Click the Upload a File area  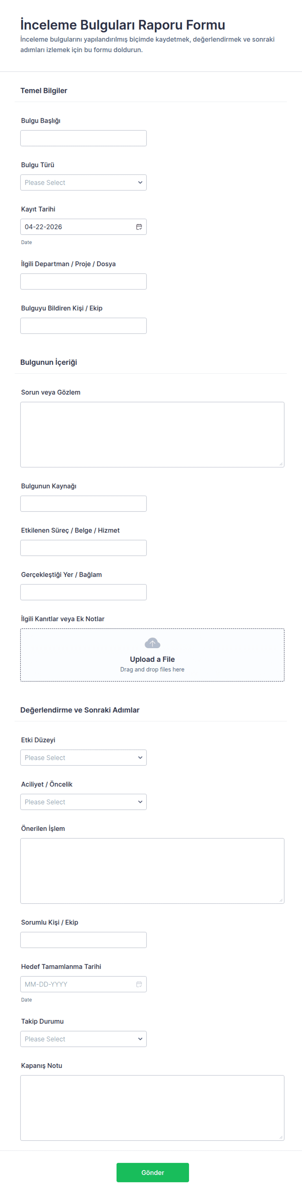(152, 660)
